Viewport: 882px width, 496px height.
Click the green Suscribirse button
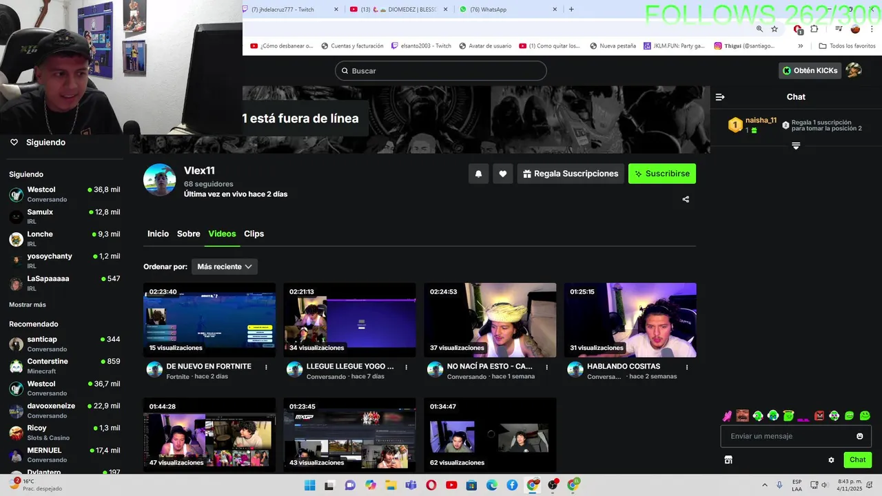click(662, 174)
